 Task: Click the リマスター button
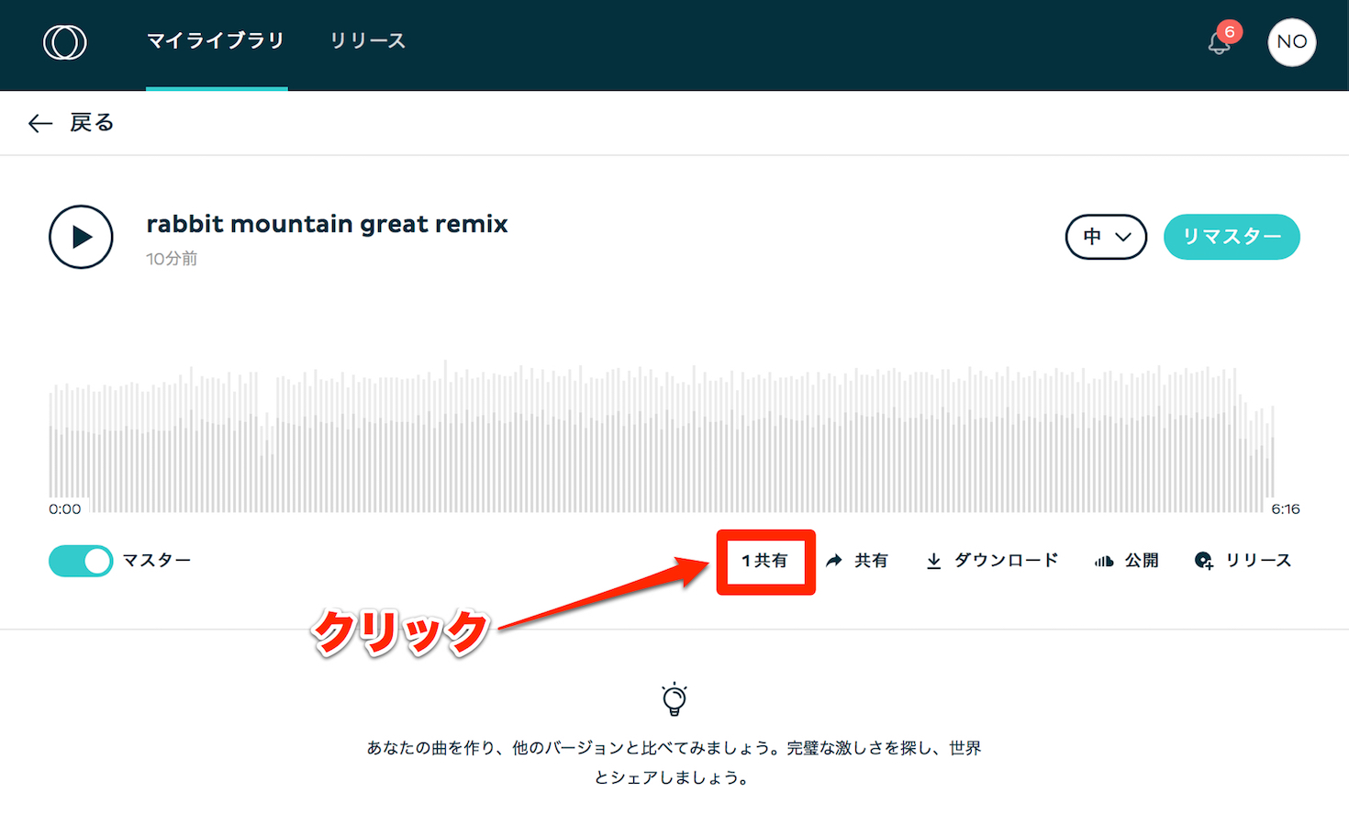pos(1232,237)
